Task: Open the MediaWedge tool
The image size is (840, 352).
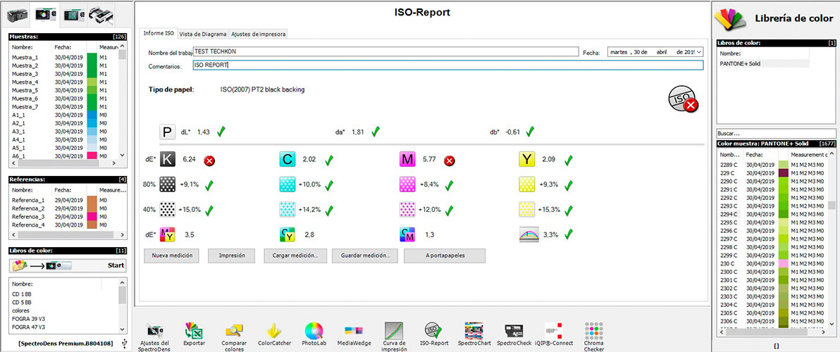Action: coord(354,334)
